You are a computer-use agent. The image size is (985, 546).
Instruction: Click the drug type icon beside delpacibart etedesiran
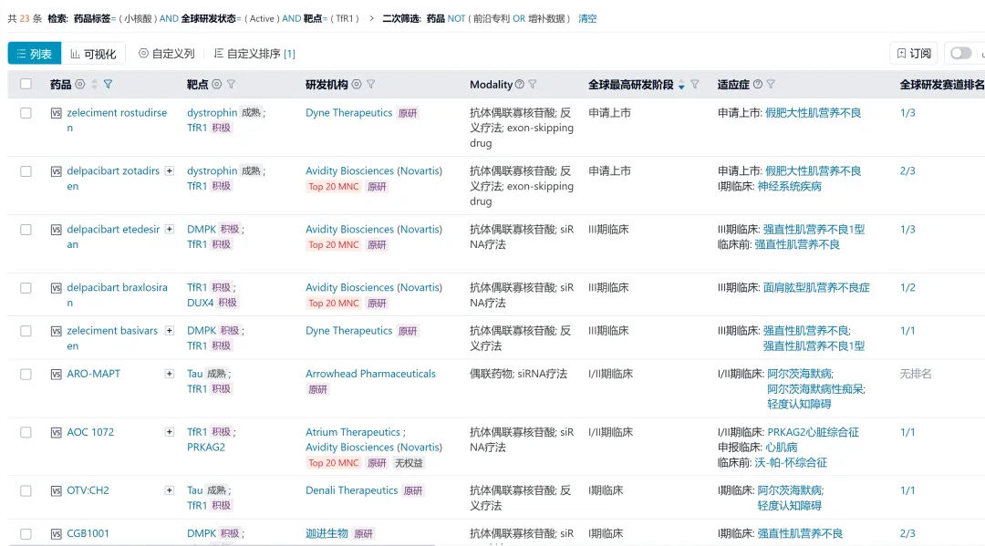click(56, 230)
